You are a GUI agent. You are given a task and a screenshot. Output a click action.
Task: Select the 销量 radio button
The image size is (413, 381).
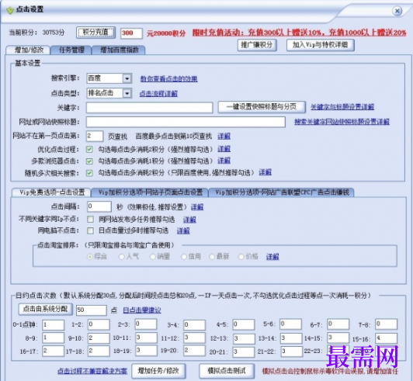[x=152, y=257]
